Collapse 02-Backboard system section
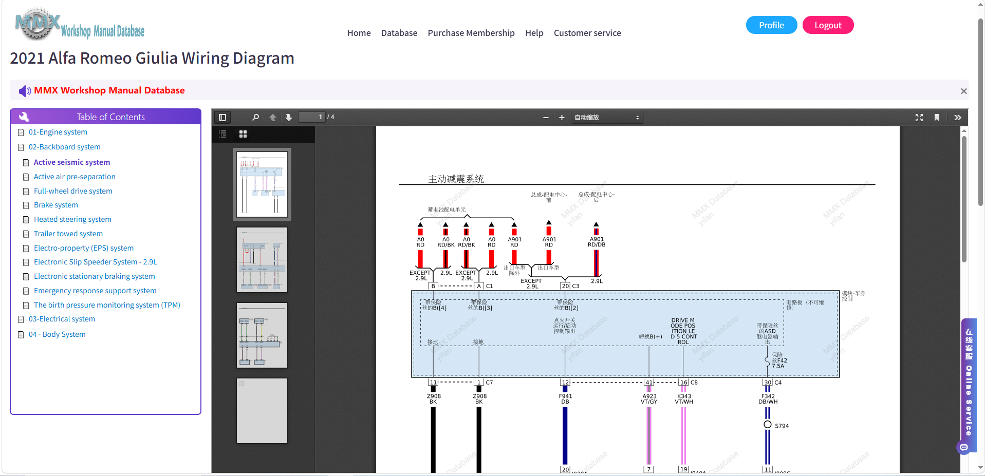The height and width of the screenshot is (476, 985). (x=65, y=147)
